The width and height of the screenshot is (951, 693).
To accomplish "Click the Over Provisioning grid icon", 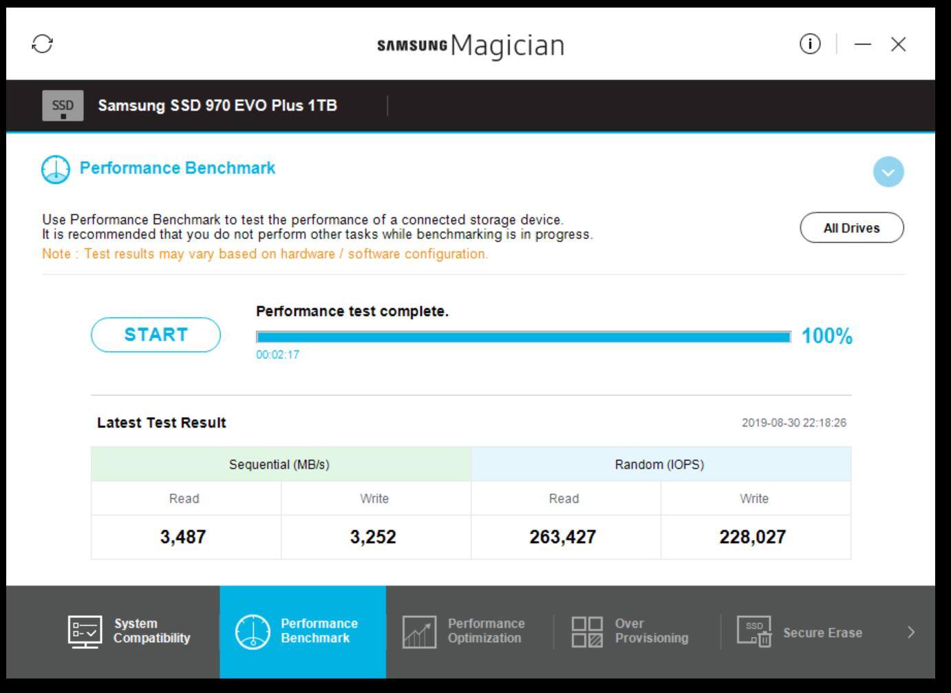I will 587,631.
